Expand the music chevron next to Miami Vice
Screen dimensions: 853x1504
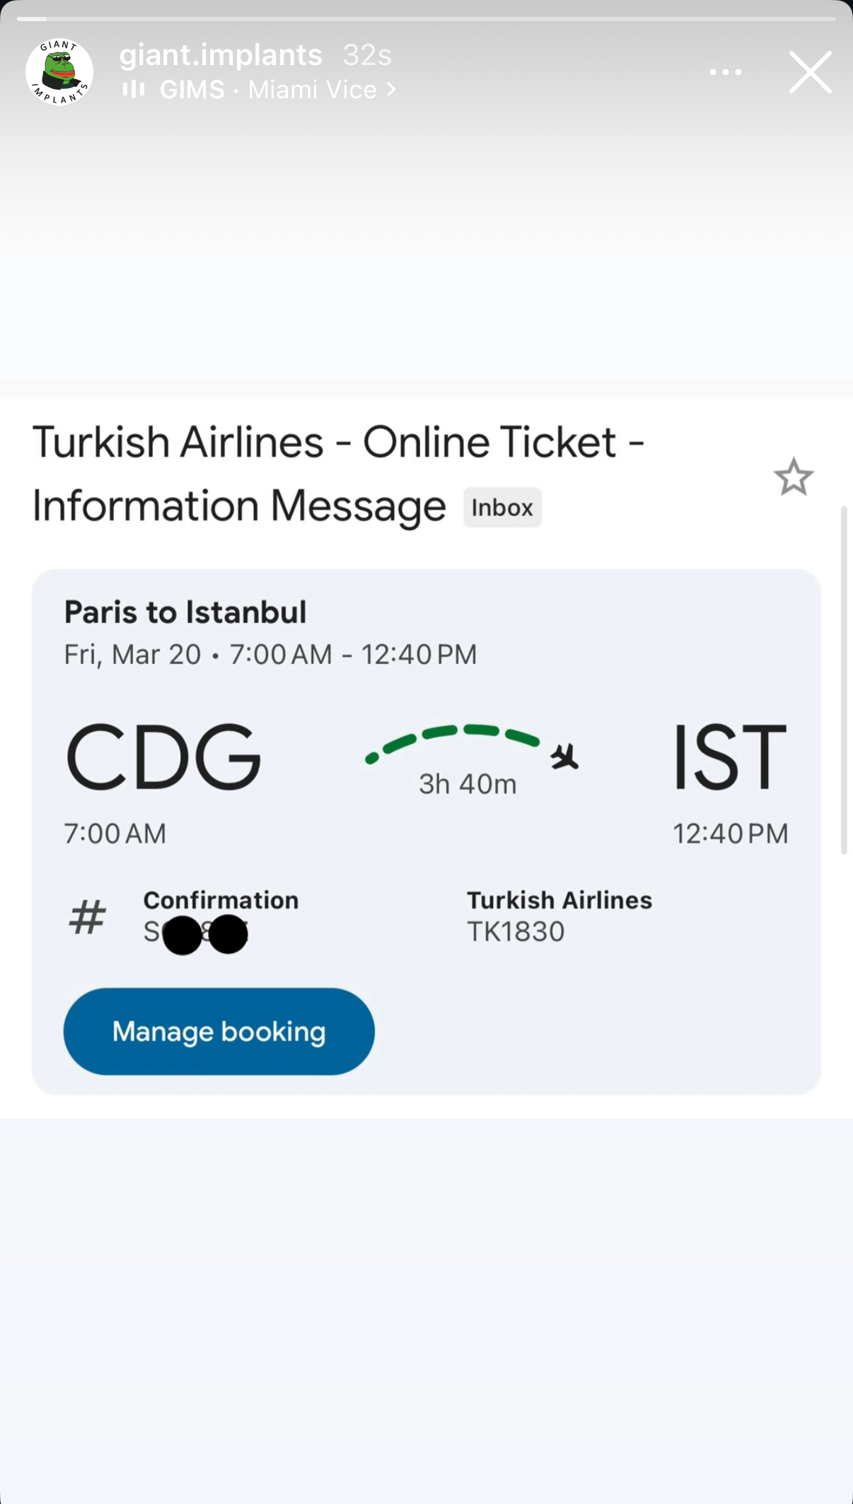tap(391, 90)
